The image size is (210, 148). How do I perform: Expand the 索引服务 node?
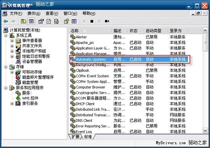pyautogui.click(x=12, y=103)
